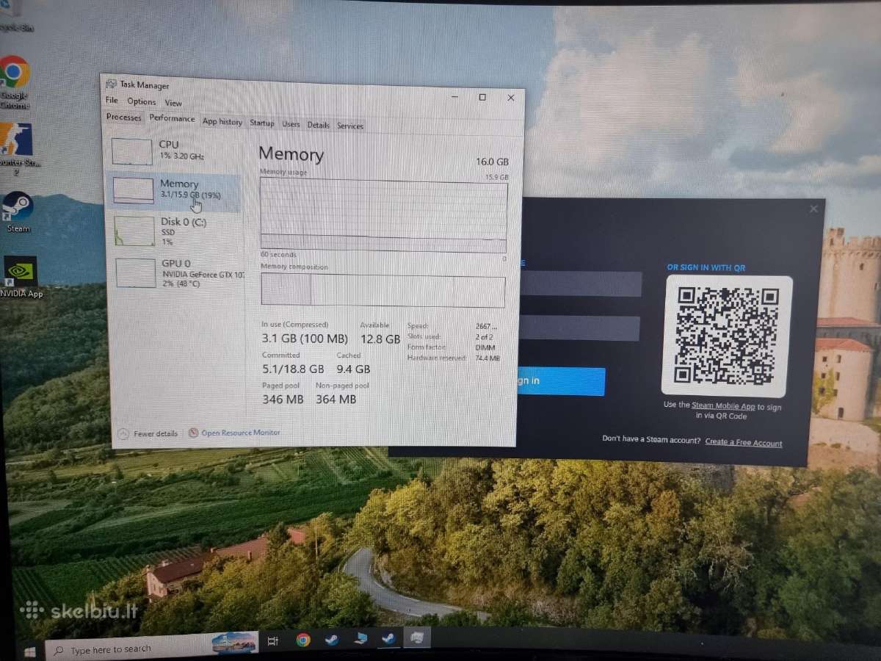Click Steam's Sign in button
Image resolution: width=881 pixels, height=661 pixels.
tap(560, 381)
